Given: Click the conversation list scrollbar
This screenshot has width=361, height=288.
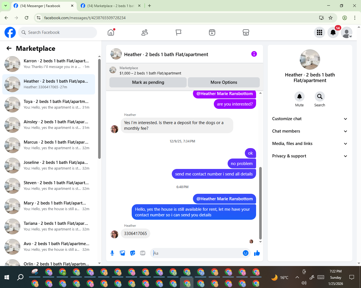Looking at the screenshot, I should pyautogui.click(x=99, y=109).
